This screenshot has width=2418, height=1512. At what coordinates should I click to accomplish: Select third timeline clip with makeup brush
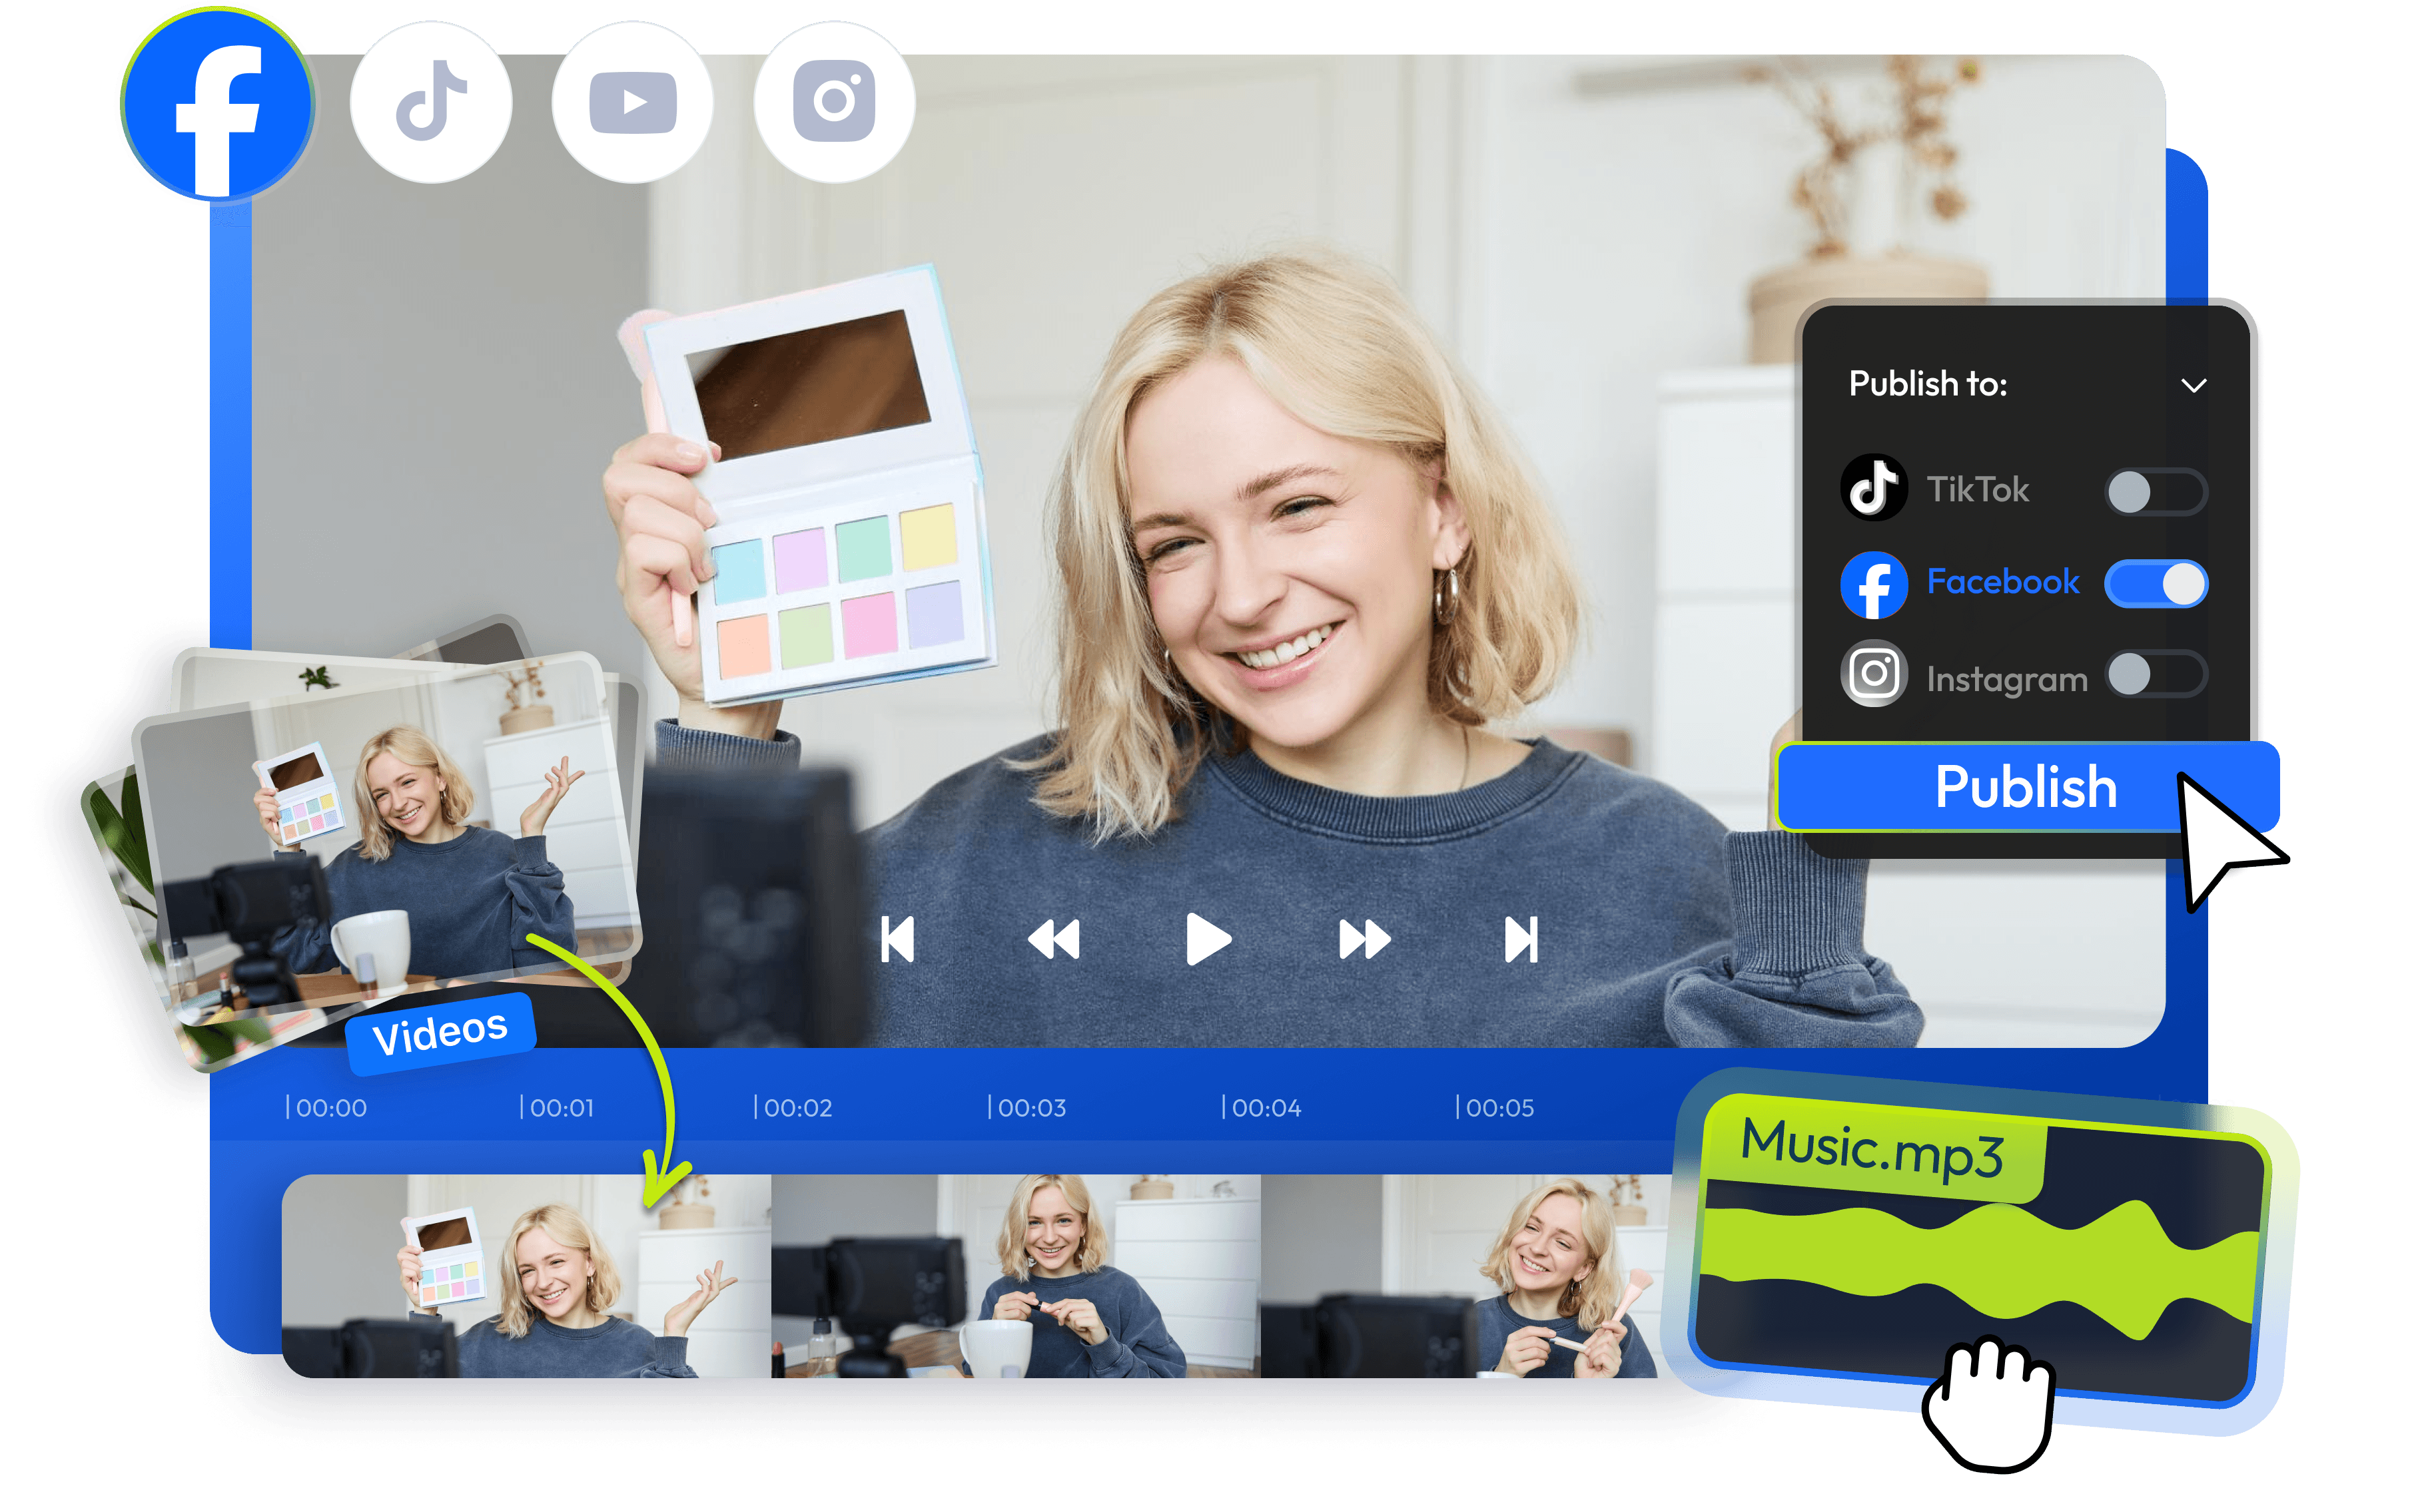[x=1465, y=1276]
